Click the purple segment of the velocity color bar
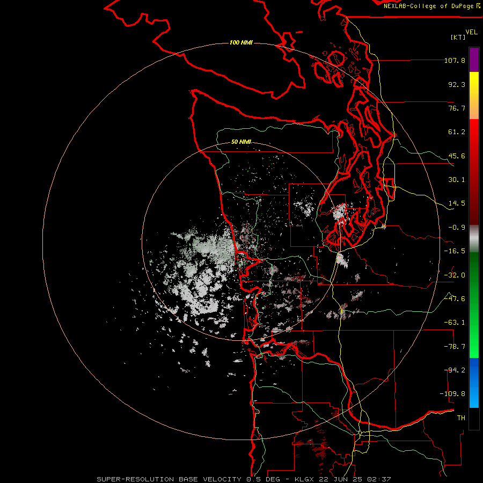Viewport: 483px width, 483px height. pos(474,60)
